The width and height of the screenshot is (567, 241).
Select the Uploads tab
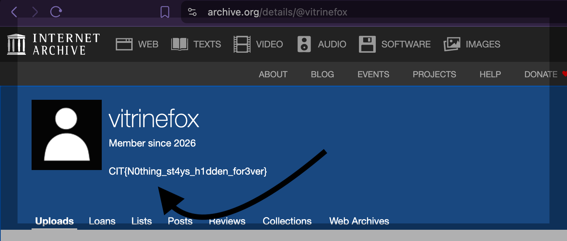coord(54,221)
